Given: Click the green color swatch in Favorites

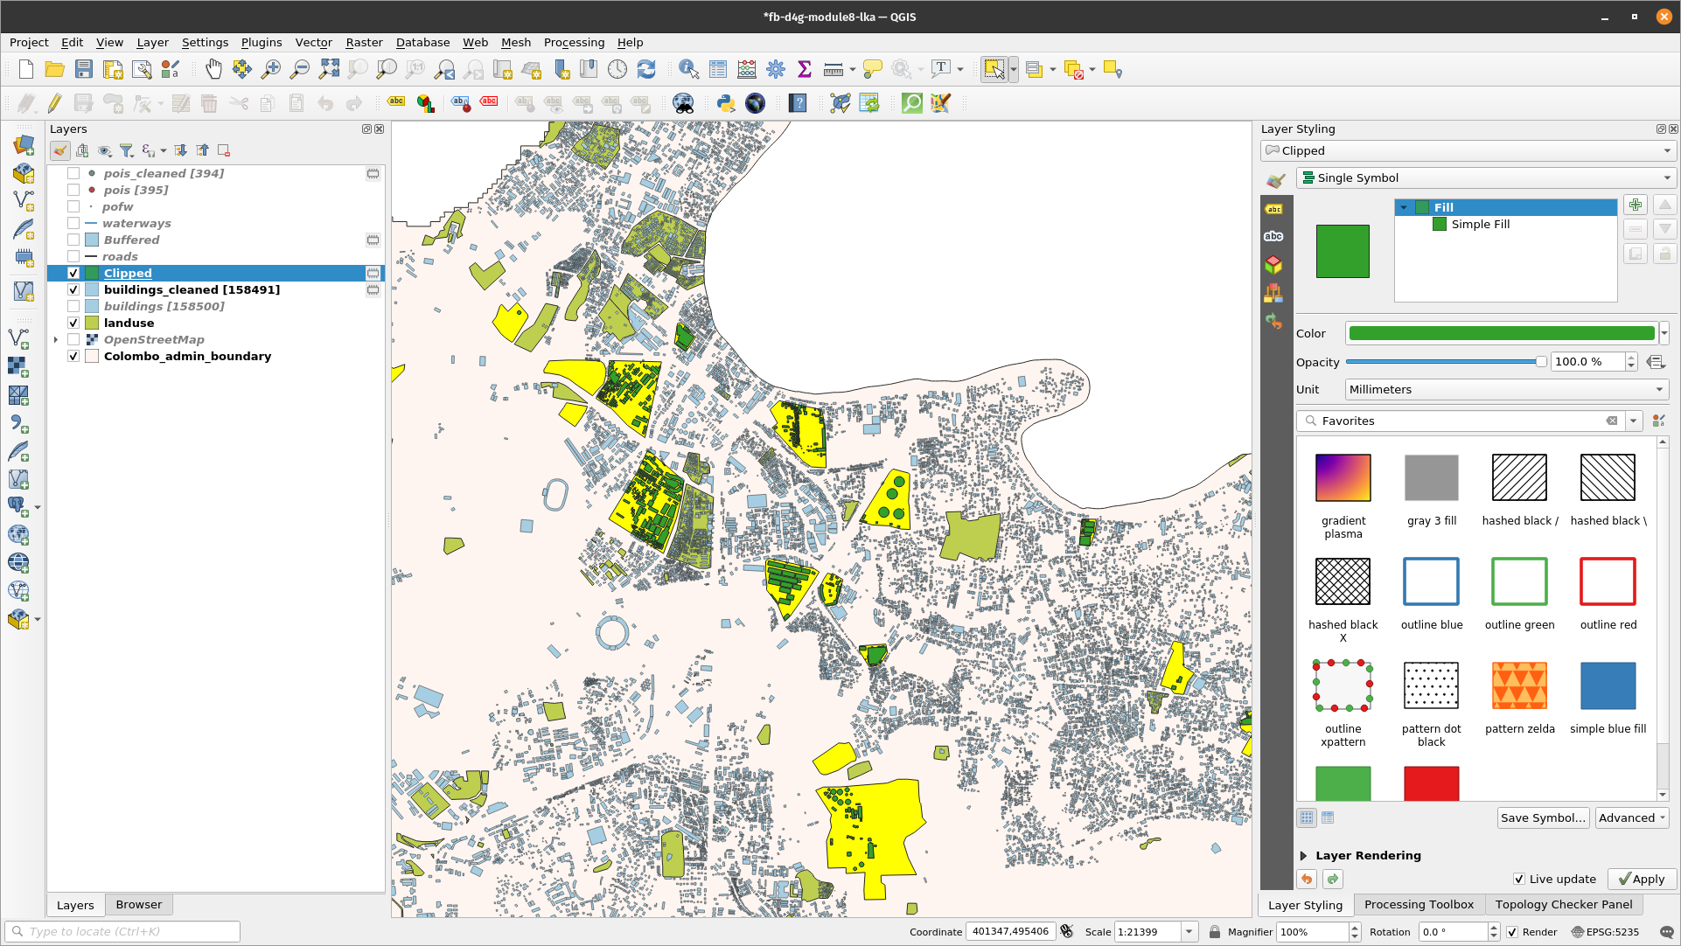Looking at the screenshot, I should click(x=1343, y=783).
